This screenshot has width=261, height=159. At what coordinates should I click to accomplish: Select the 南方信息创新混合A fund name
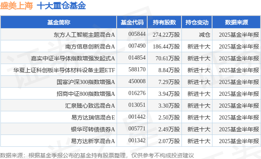[x=90, y=46]
